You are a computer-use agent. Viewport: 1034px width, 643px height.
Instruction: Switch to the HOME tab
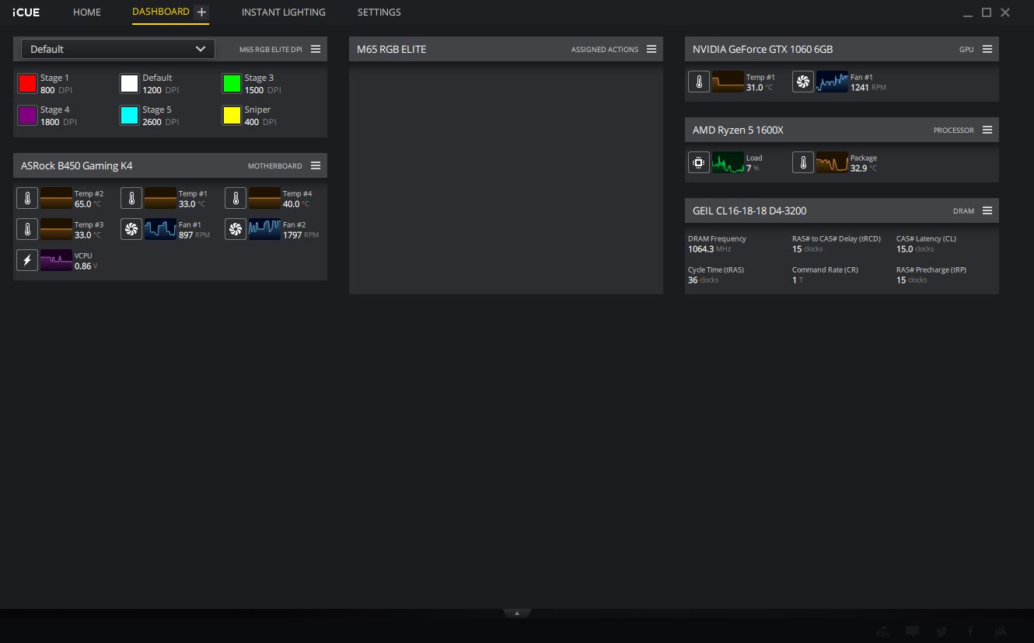click(87, 12)
